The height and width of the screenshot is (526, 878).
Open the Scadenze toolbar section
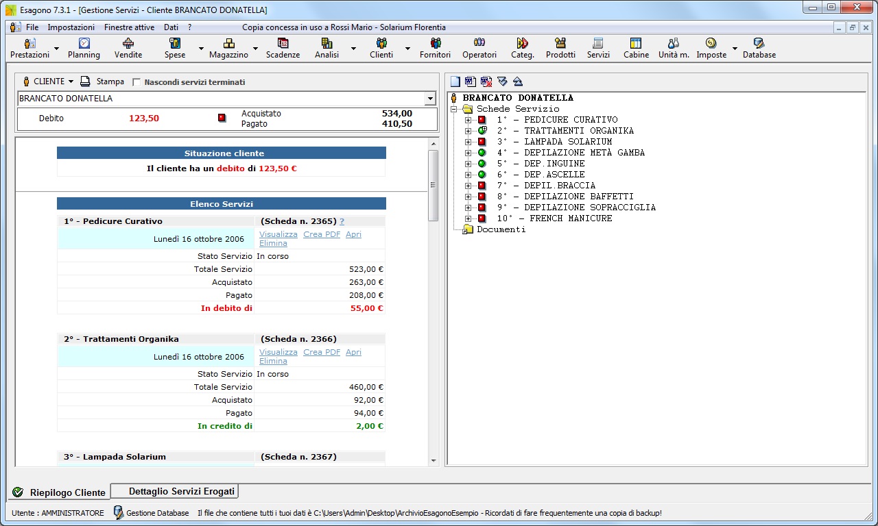pos(283,48)
